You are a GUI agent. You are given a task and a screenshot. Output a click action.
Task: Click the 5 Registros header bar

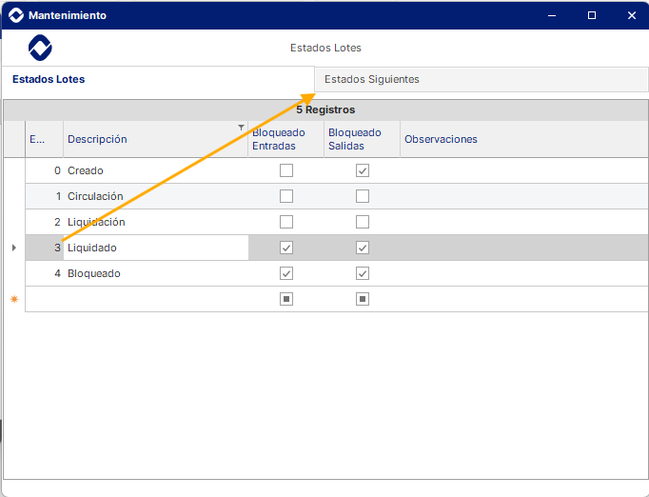pyautogui.click(x=325, y=109)
